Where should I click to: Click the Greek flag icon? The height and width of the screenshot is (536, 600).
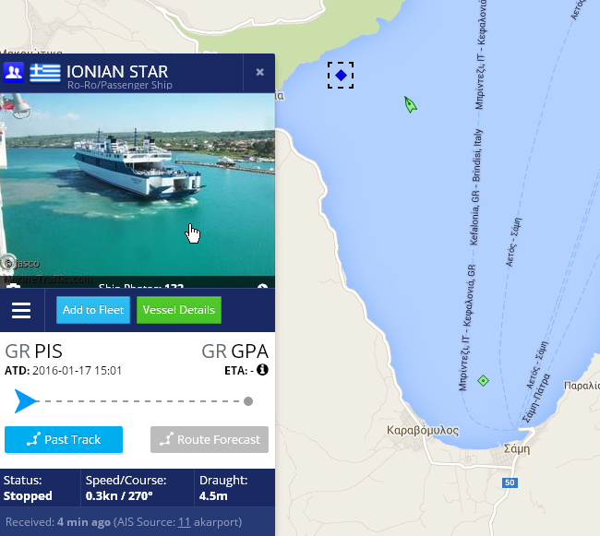pyautogui.click(x=45, y=72)
